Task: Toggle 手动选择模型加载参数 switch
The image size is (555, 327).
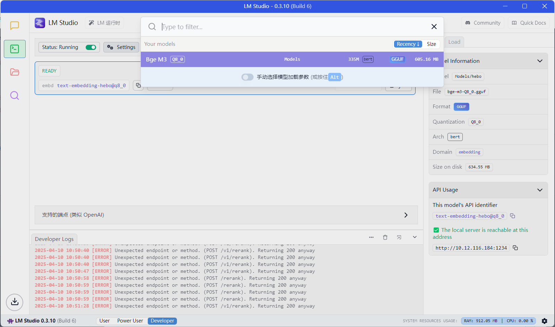Action: 247,77
